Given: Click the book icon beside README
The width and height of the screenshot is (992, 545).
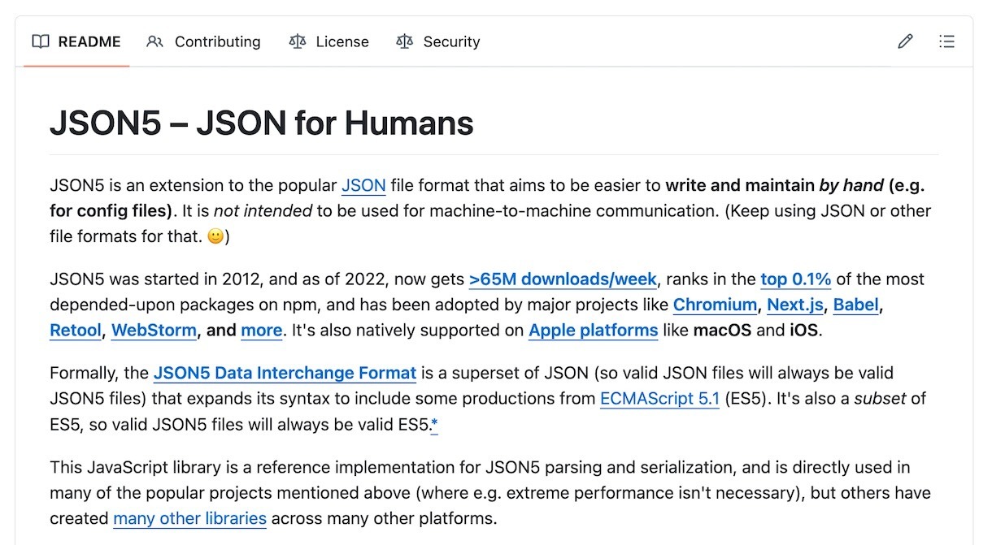Looking at the screenshot, I should coord(41,41).
